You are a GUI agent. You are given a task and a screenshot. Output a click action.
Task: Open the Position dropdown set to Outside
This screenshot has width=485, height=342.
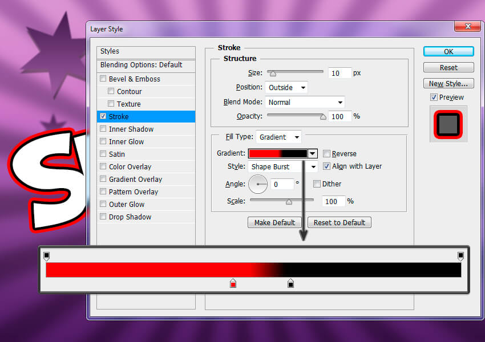[286, 88]
